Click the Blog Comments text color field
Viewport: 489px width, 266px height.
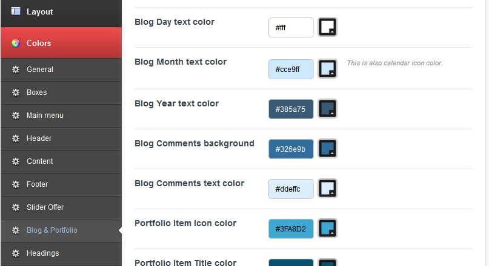291,189
